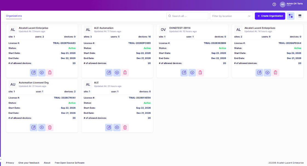Click the AL avatar of ALE-Automation
Image resolution: width=307 pixels, height=166 pixels.
point(88,30)
